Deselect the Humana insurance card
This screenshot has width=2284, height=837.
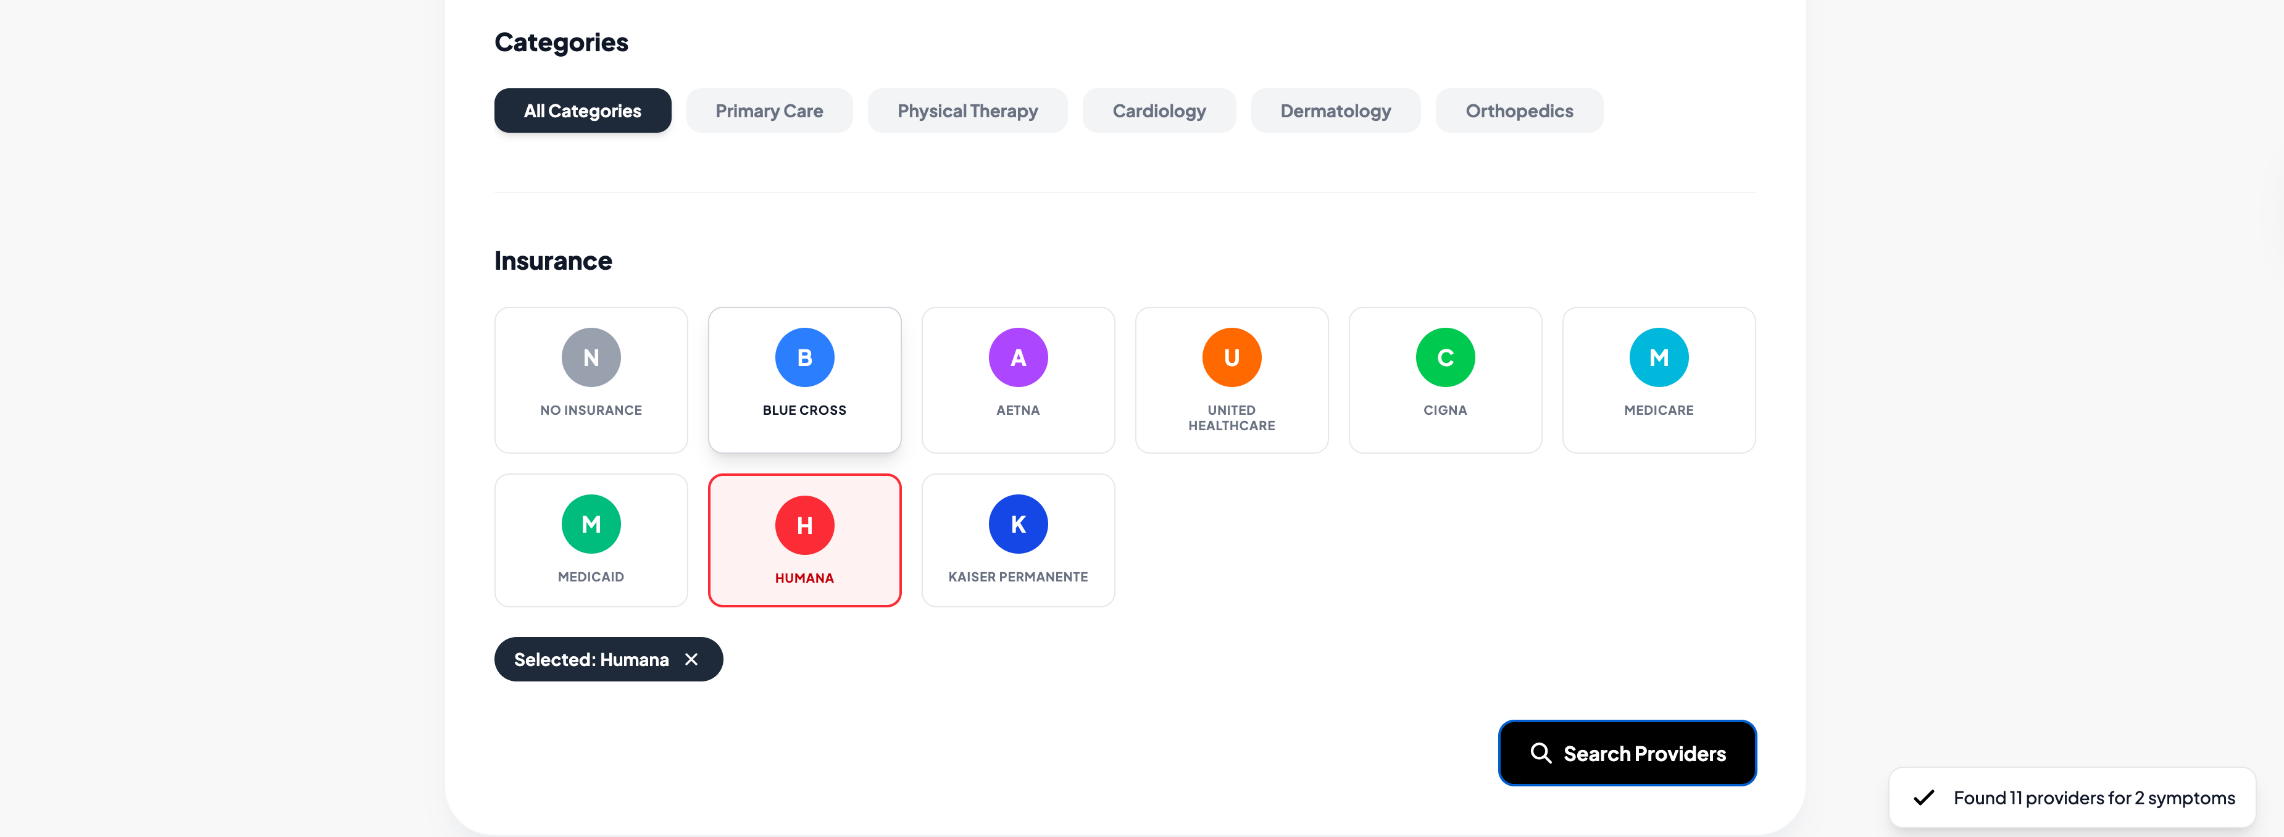coord(804,540)
